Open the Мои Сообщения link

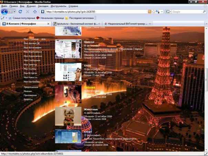[32, 60]
